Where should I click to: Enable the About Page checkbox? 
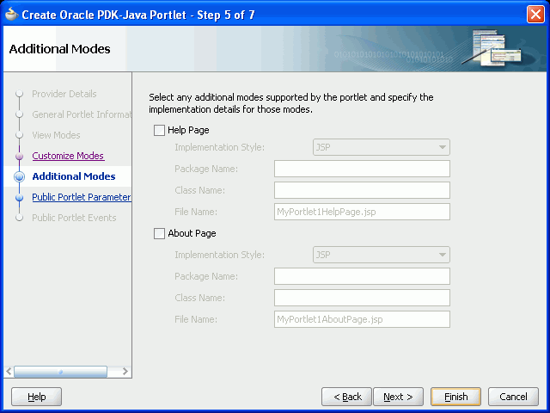[159, 233]
